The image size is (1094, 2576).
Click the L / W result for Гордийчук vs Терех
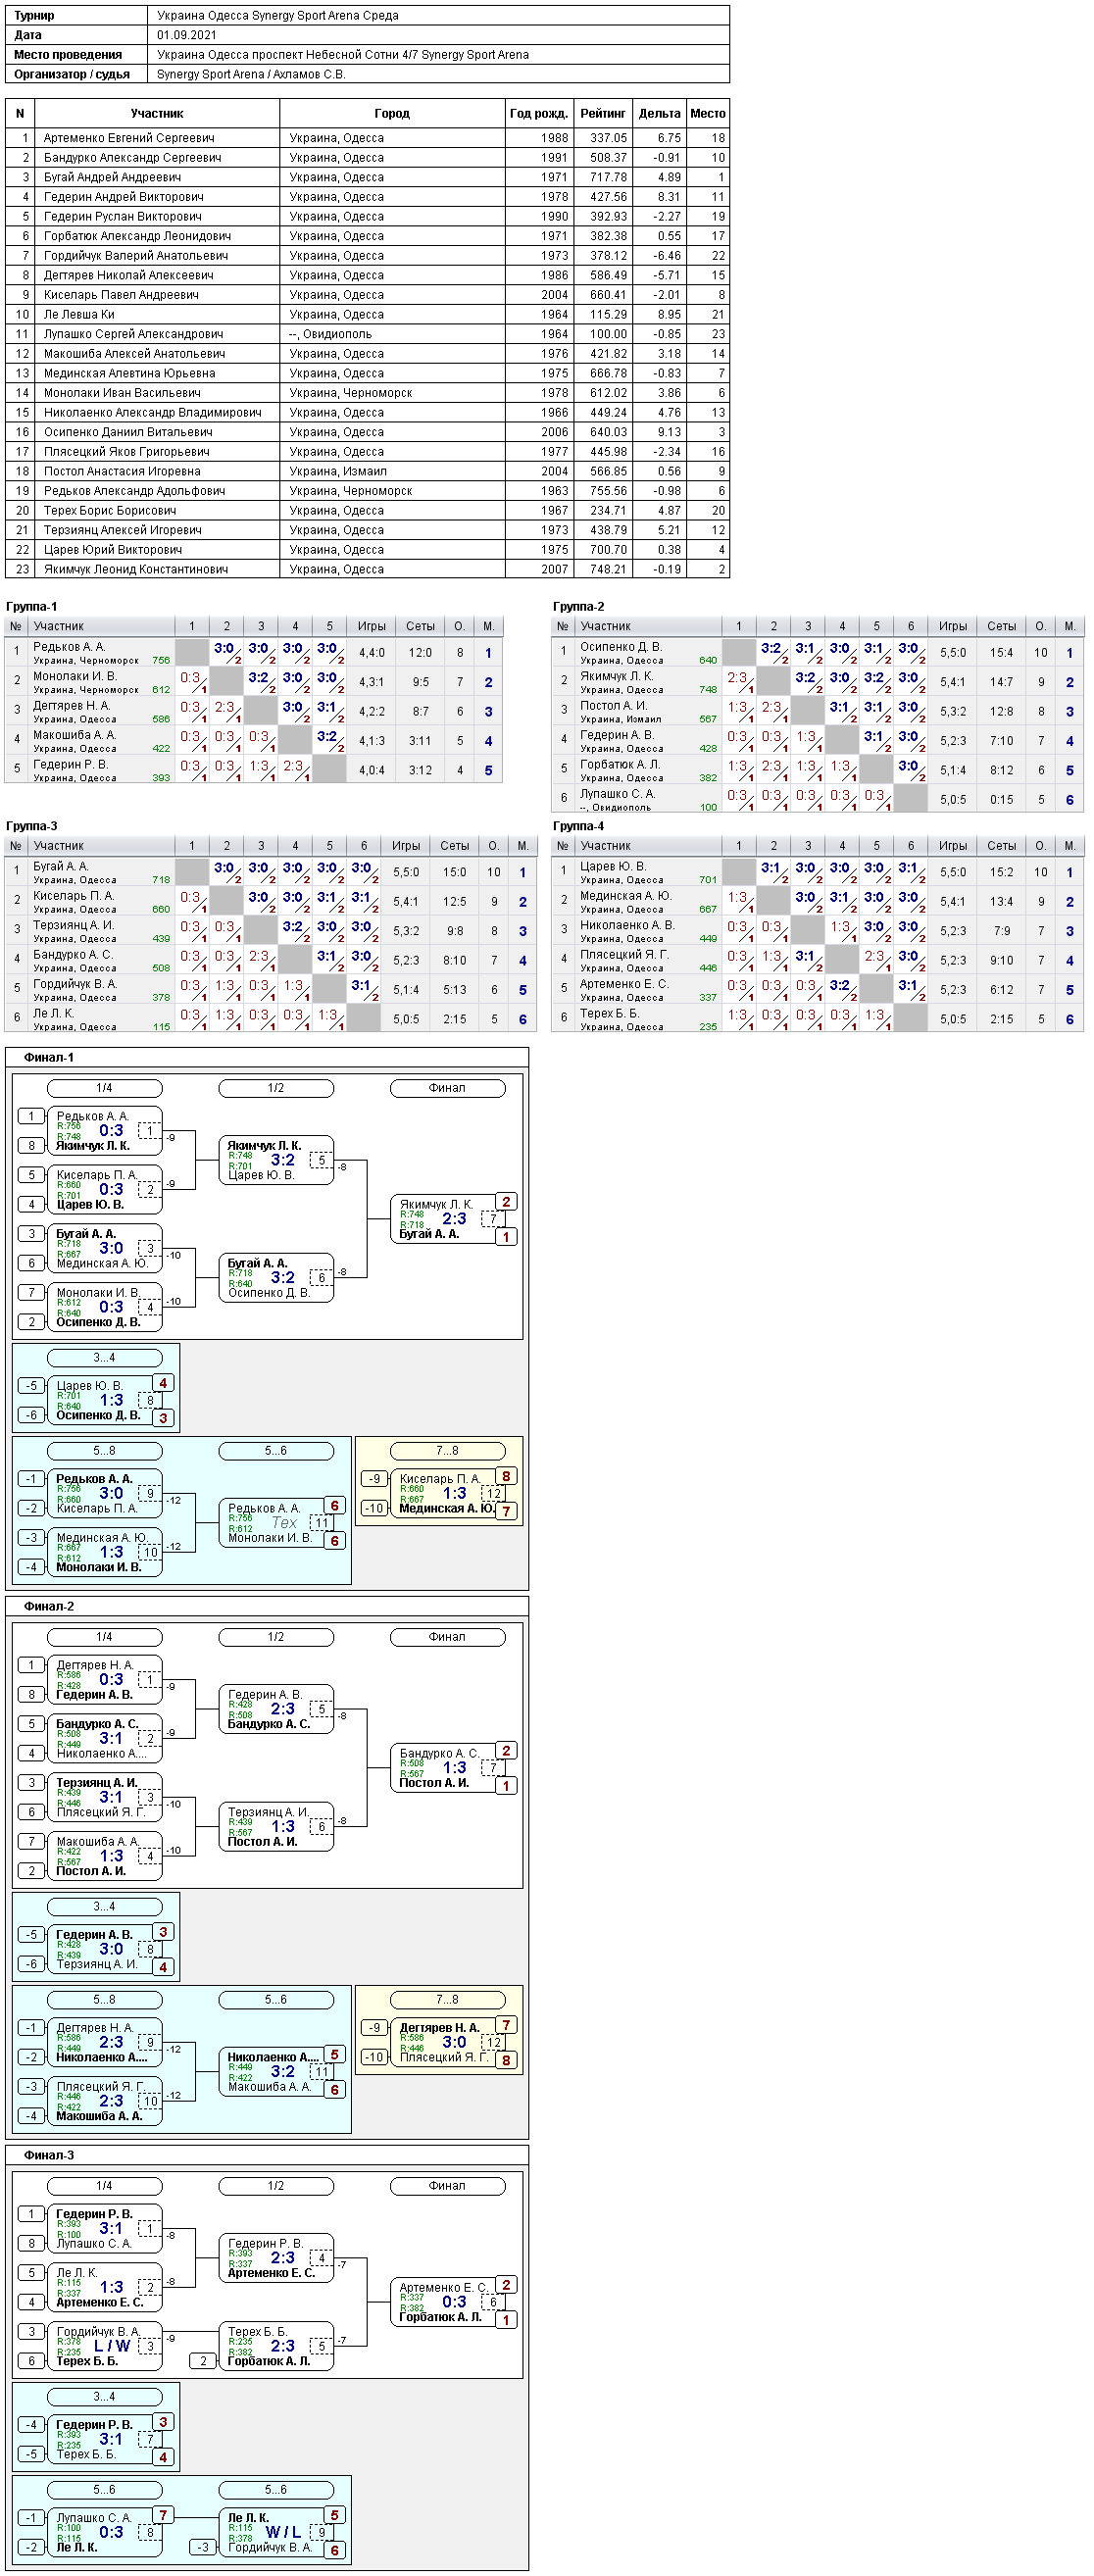click(x=112, y=2346)
